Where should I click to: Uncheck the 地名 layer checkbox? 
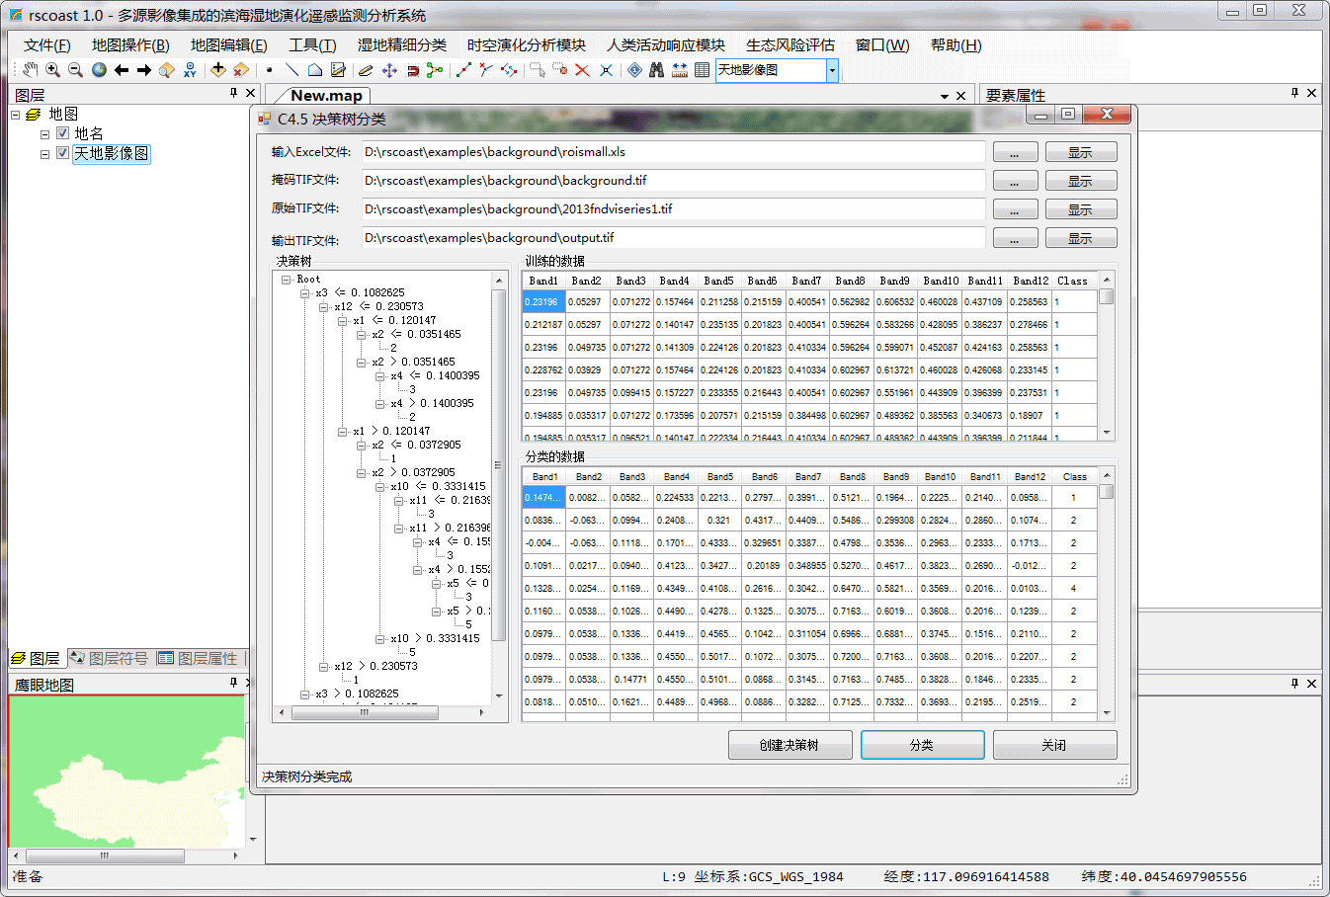(63, 133)
